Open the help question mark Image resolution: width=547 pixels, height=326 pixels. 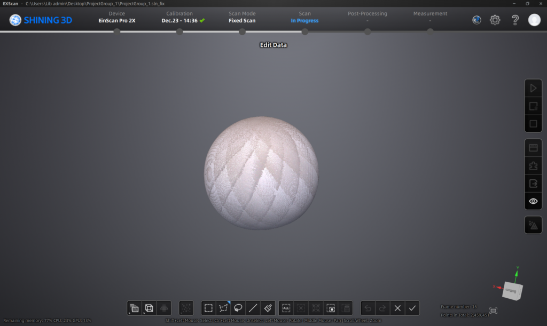(515, 20)
